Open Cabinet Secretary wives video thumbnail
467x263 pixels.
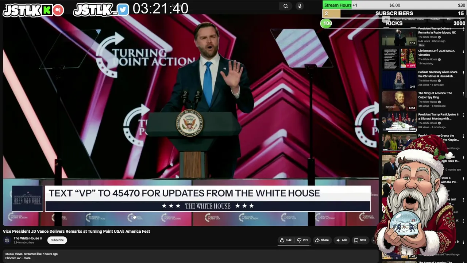point(399,80)
